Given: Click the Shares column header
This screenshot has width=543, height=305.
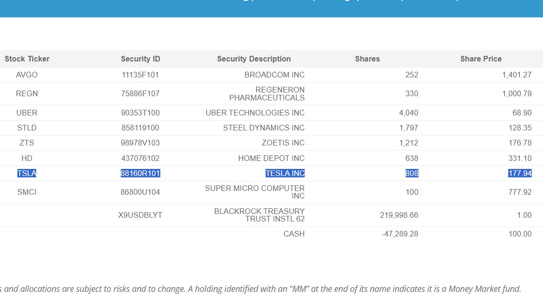Looking at the screenshot, I should [368, 59].
